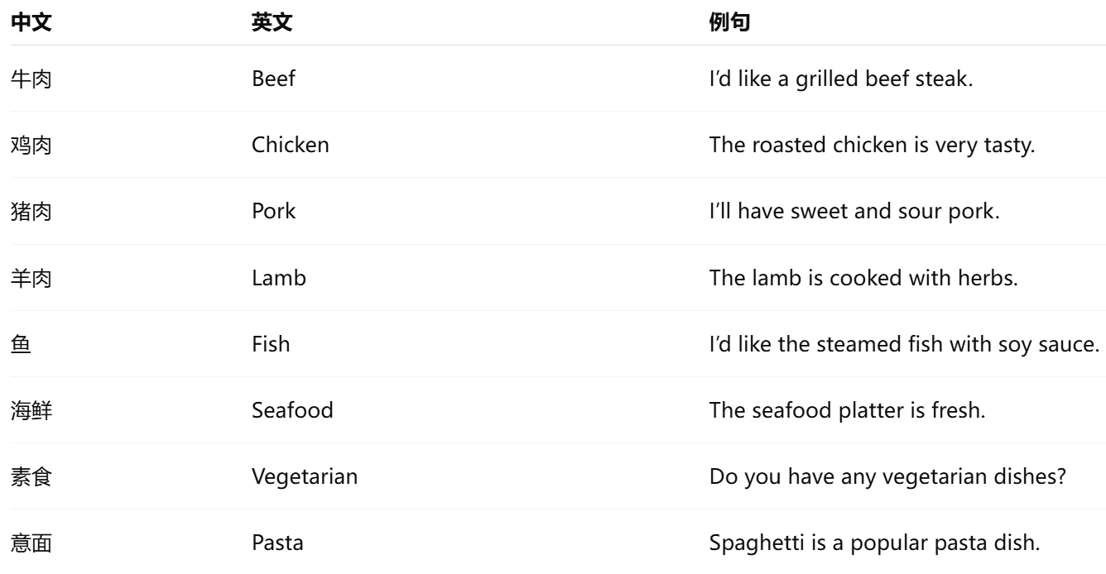The width and height of the screenshot is (1106, 574).
Task: Select the 素食 cell
Action: click(x=31, y=476)
